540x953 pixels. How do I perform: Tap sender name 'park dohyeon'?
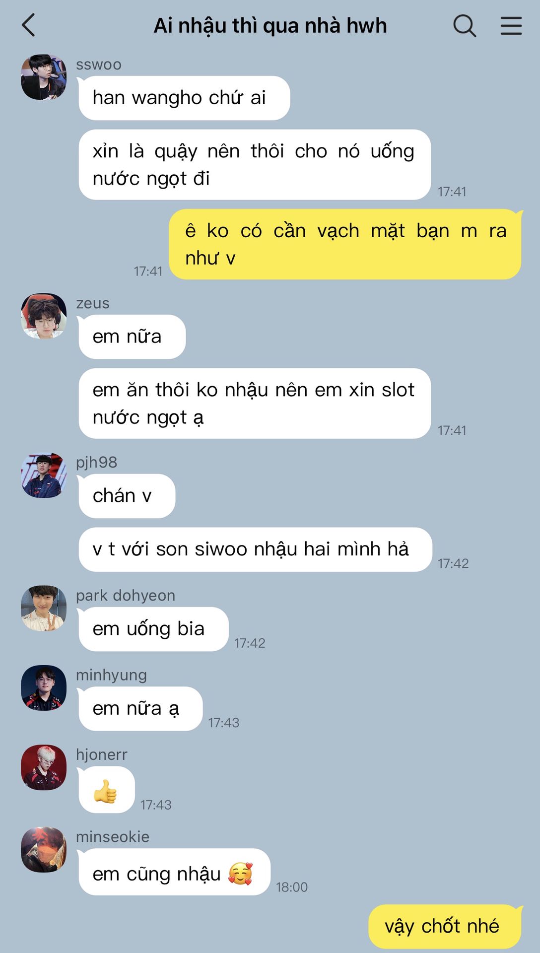click(126, 595)
